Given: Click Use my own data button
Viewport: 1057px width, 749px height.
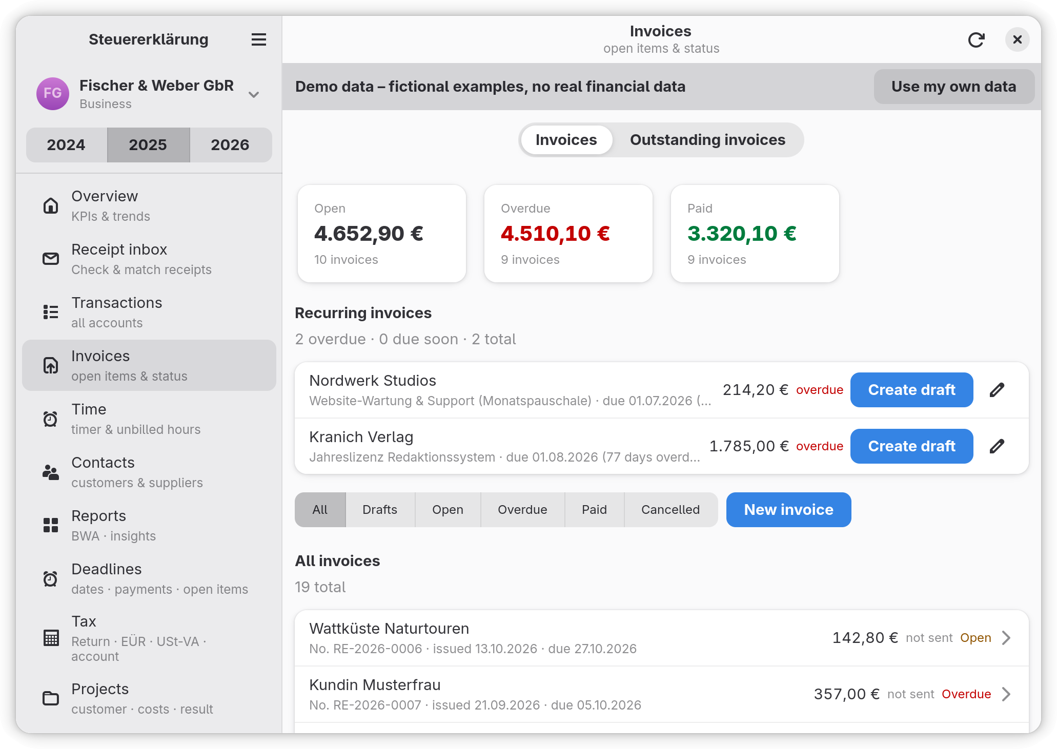Looking at the screenshot, I should [x=953, y=87].
